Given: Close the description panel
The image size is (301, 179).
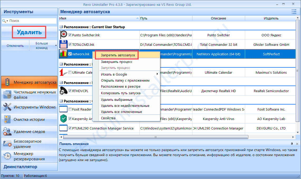Looking at the screenshot, I should pos(297,144).
